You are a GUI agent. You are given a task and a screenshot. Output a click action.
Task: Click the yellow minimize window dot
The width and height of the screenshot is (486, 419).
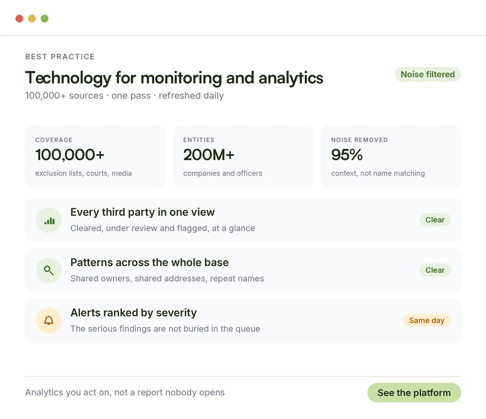[x=32, y=18]
